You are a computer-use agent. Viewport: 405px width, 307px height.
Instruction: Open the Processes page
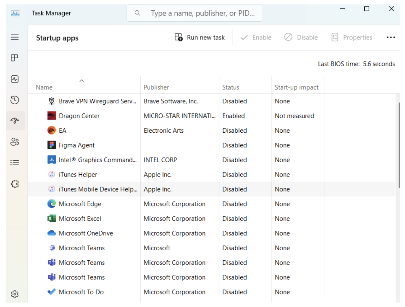15,58
